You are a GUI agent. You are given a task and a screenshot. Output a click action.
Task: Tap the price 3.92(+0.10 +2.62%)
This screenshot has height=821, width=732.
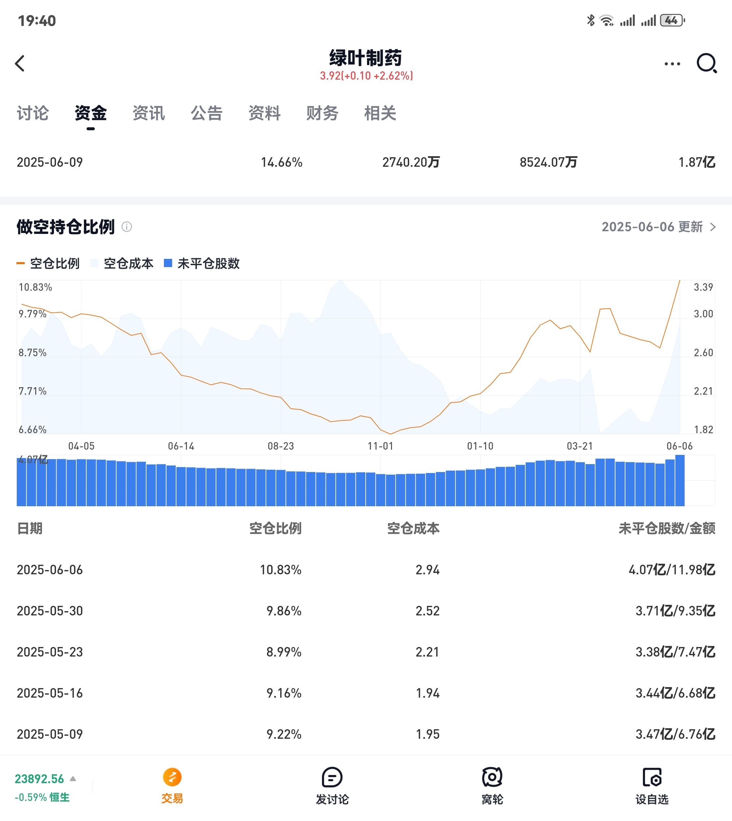366,76
